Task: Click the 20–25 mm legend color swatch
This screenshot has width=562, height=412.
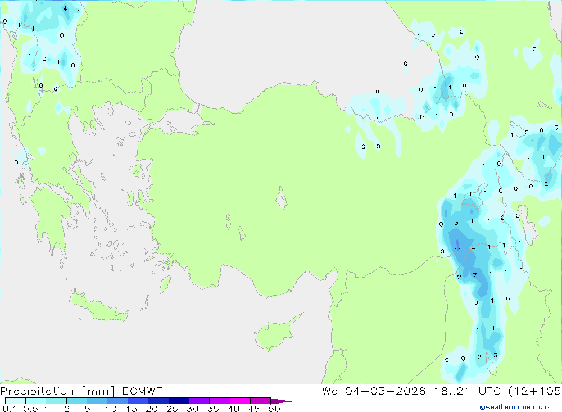Action: coord(158,401)
